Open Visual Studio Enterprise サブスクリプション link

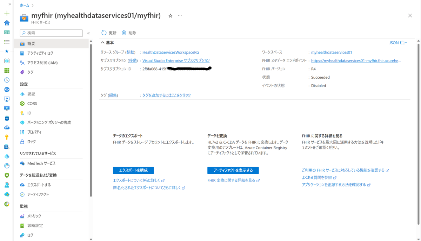tap(176, 61)
